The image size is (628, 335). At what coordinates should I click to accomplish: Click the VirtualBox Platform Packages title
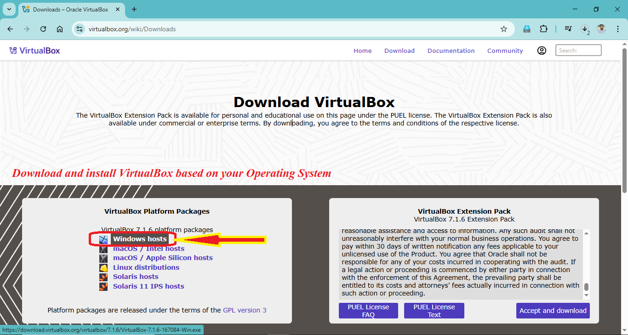pyautogui.click(x=157, y=211)
